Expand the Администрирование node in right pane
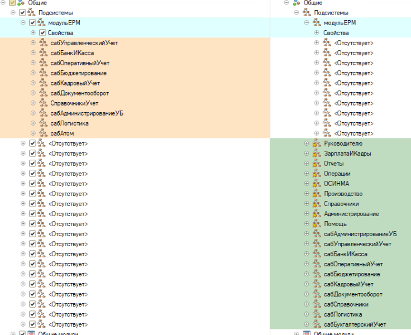Image resolution: width=411 pixels, height=335 pixels. click(x=307, y=214)
